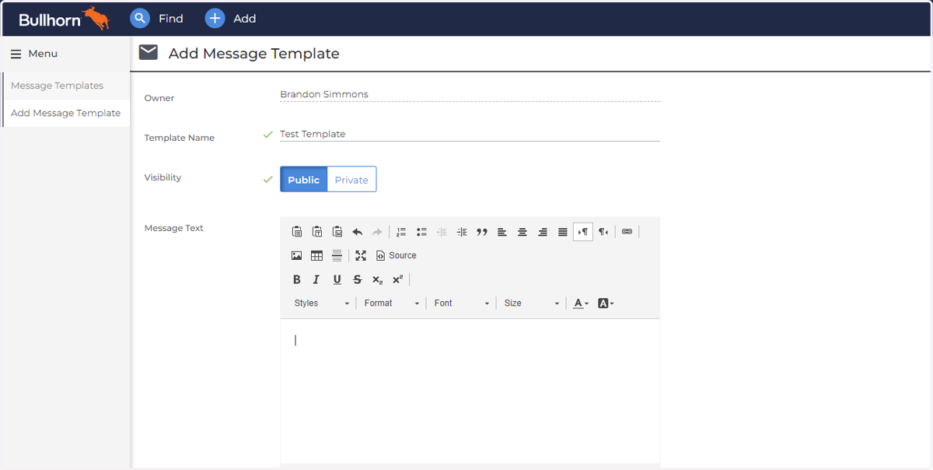Toggle Superscript formatting
The height and width of the screenshot is (470, 933).
(x=397, y=279)
